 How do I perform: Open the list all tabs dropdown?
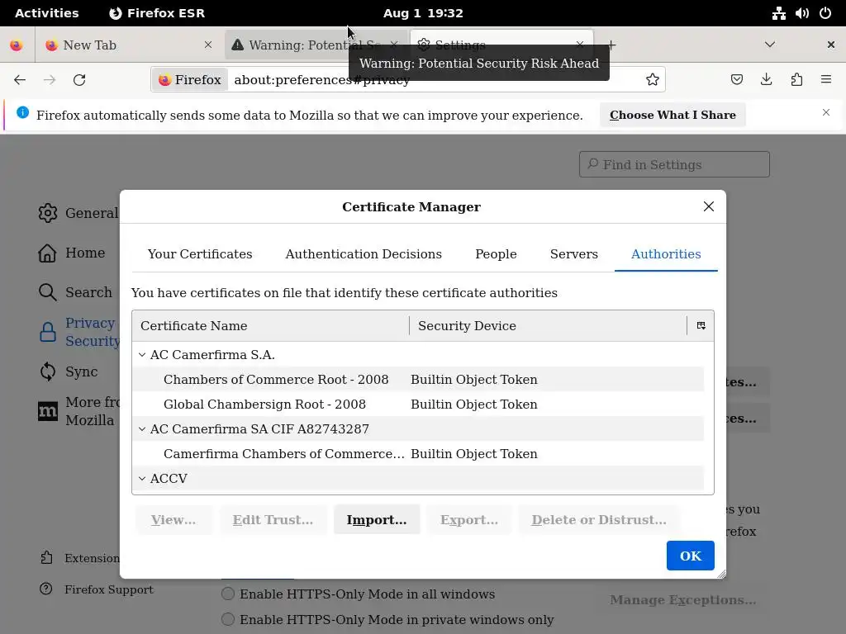point(770,45)
